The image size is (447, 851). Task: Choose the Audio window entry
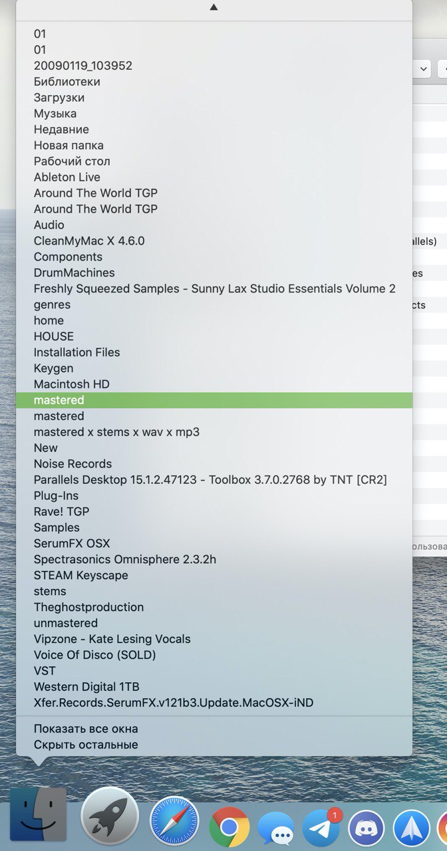[214, 225]
